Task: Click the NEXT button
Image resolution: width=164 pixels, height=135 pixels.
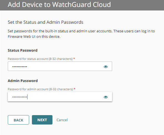Action: tap(42, 120)
